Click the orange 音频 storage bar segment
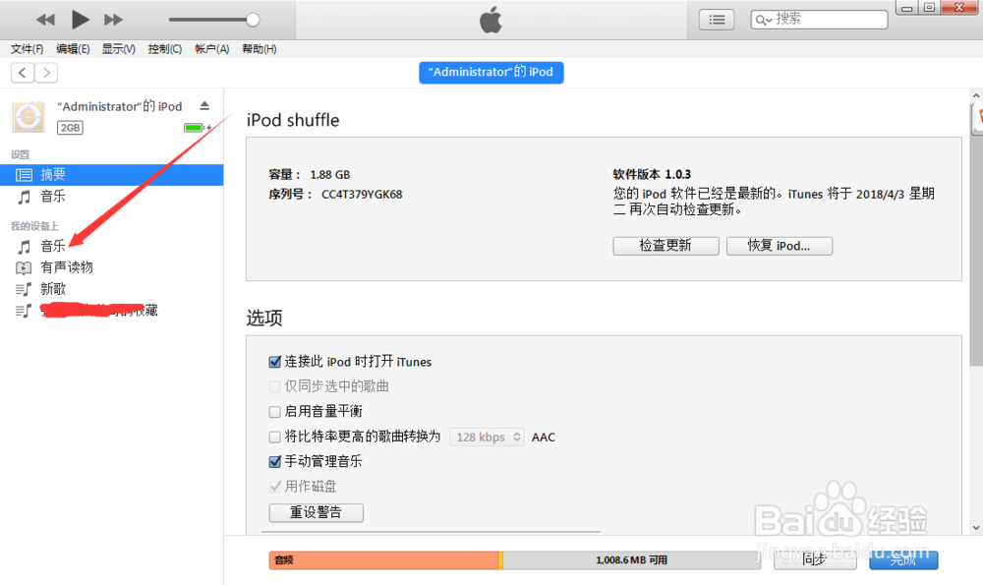 383,559
